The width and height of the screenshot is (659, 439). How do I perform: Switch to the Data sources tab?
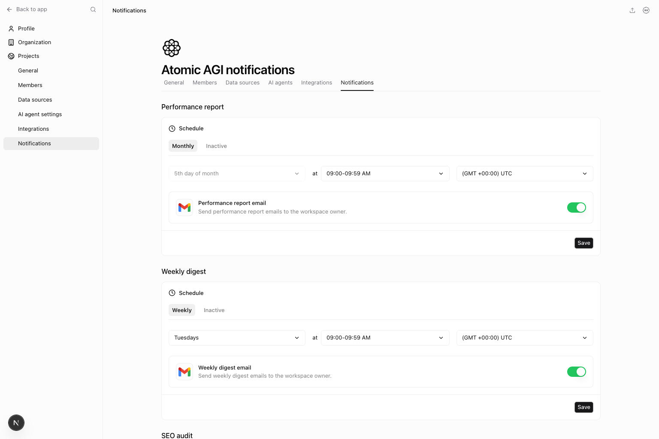click(x=242, y=83)
